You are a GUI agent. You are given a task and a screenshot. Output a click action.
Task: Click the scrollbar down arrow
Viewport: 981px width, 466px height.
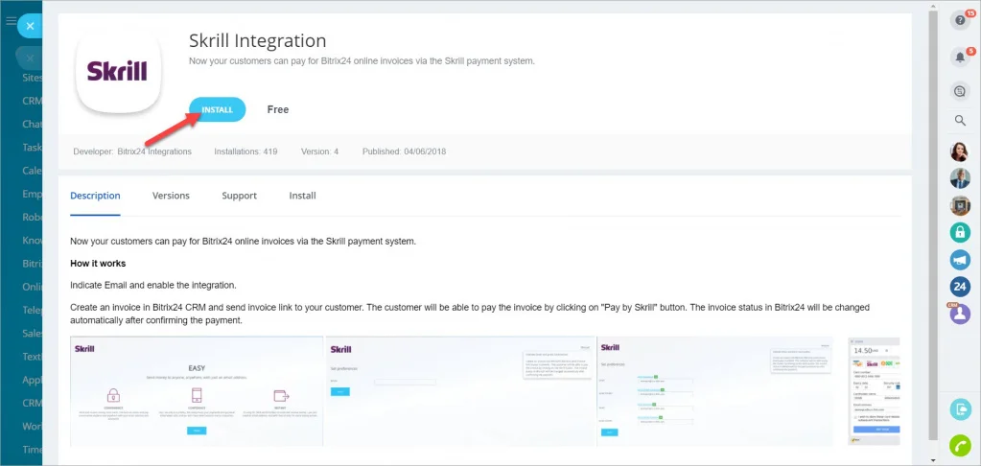pos(932,460)
